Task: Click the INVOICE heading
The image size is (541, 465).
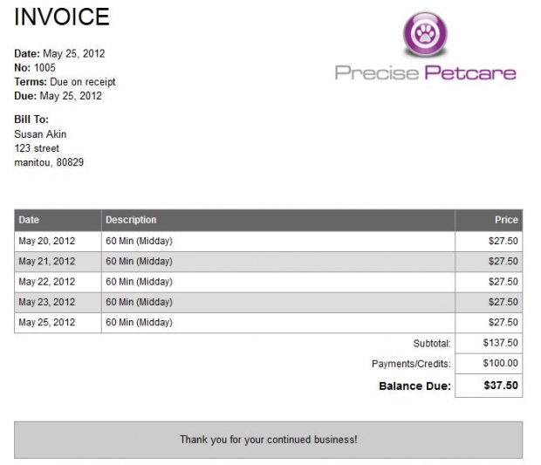Action: point(62,17)
